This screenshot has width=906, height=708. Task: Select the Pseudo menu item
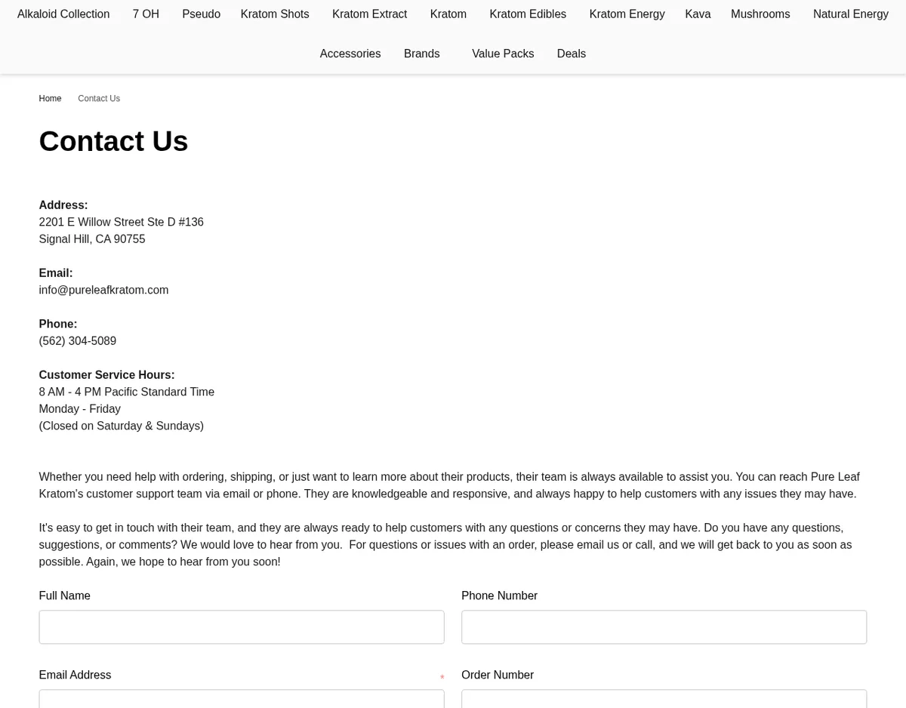pos(201,14)
